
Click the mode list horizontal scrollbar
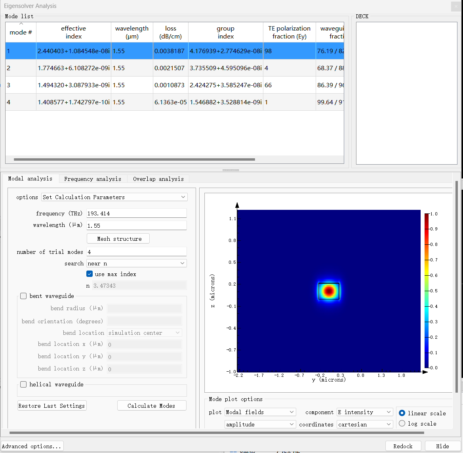coord(134,159)
